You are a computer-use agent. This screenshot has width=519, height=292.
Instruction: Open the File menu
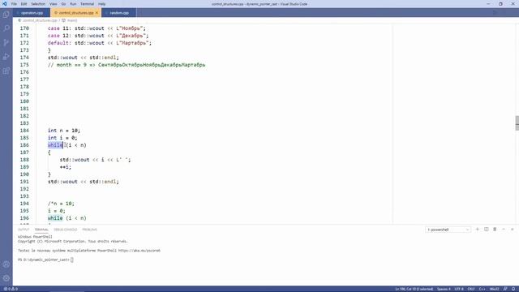pos(14,4)
